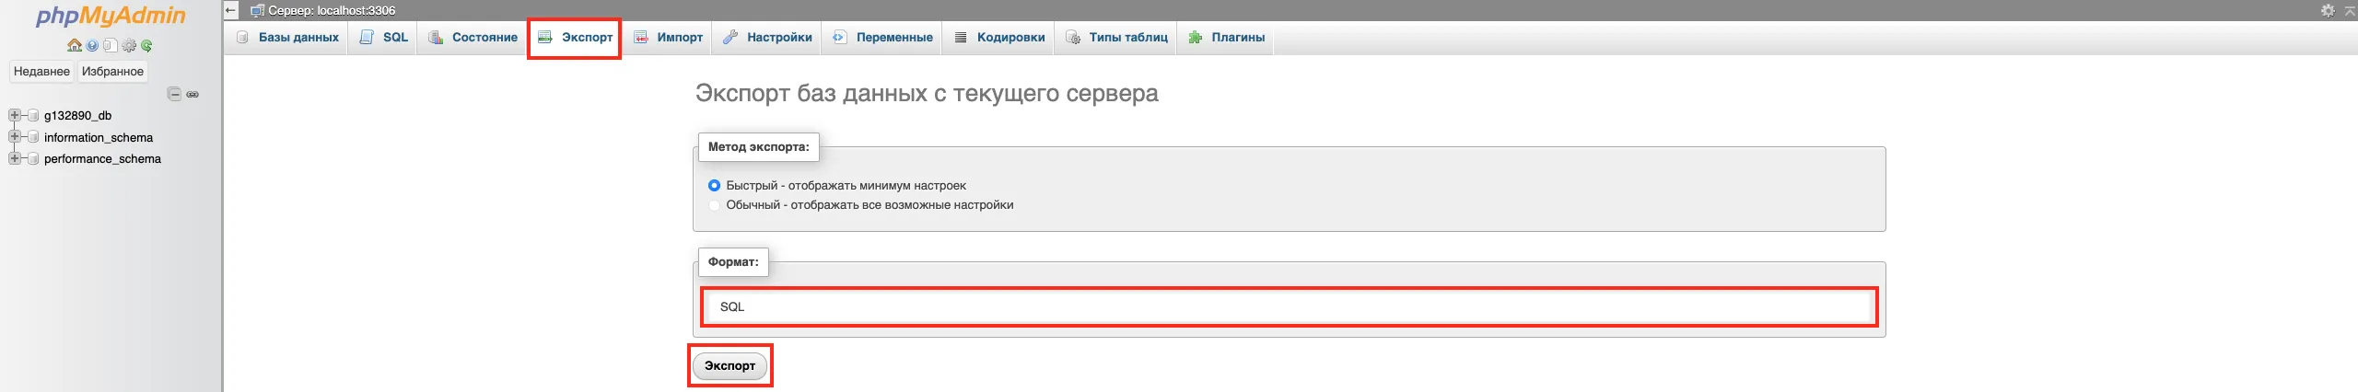Click the g132890_db database cylinder icon
Screen dimensions: 2358x392
pos(33,116)
